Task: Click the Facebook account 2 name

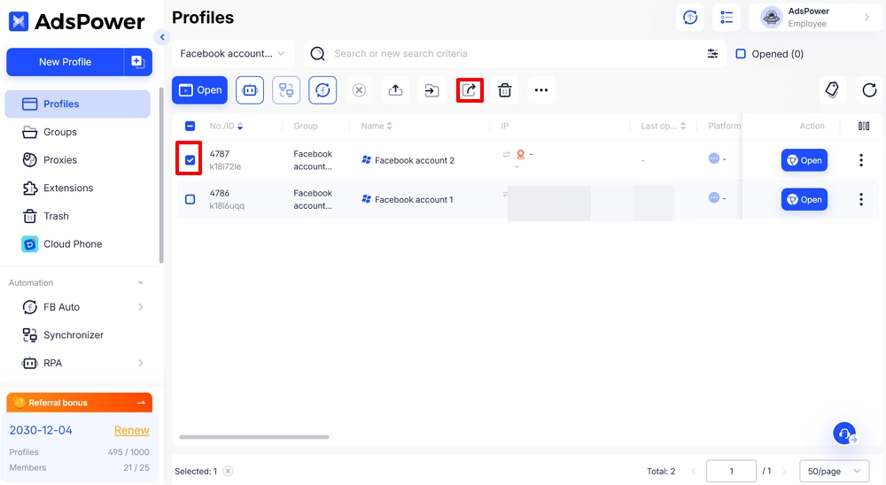Action: pos(415,160)
